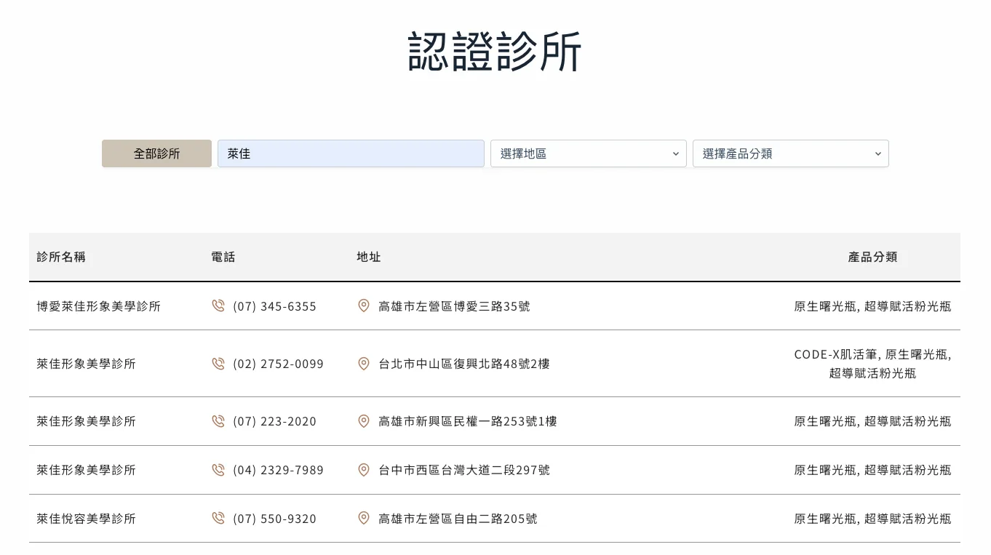Open the 博愛萊佳形象美學診所 clinic entry
Screen dimensions: 991x555
point(98,306)
